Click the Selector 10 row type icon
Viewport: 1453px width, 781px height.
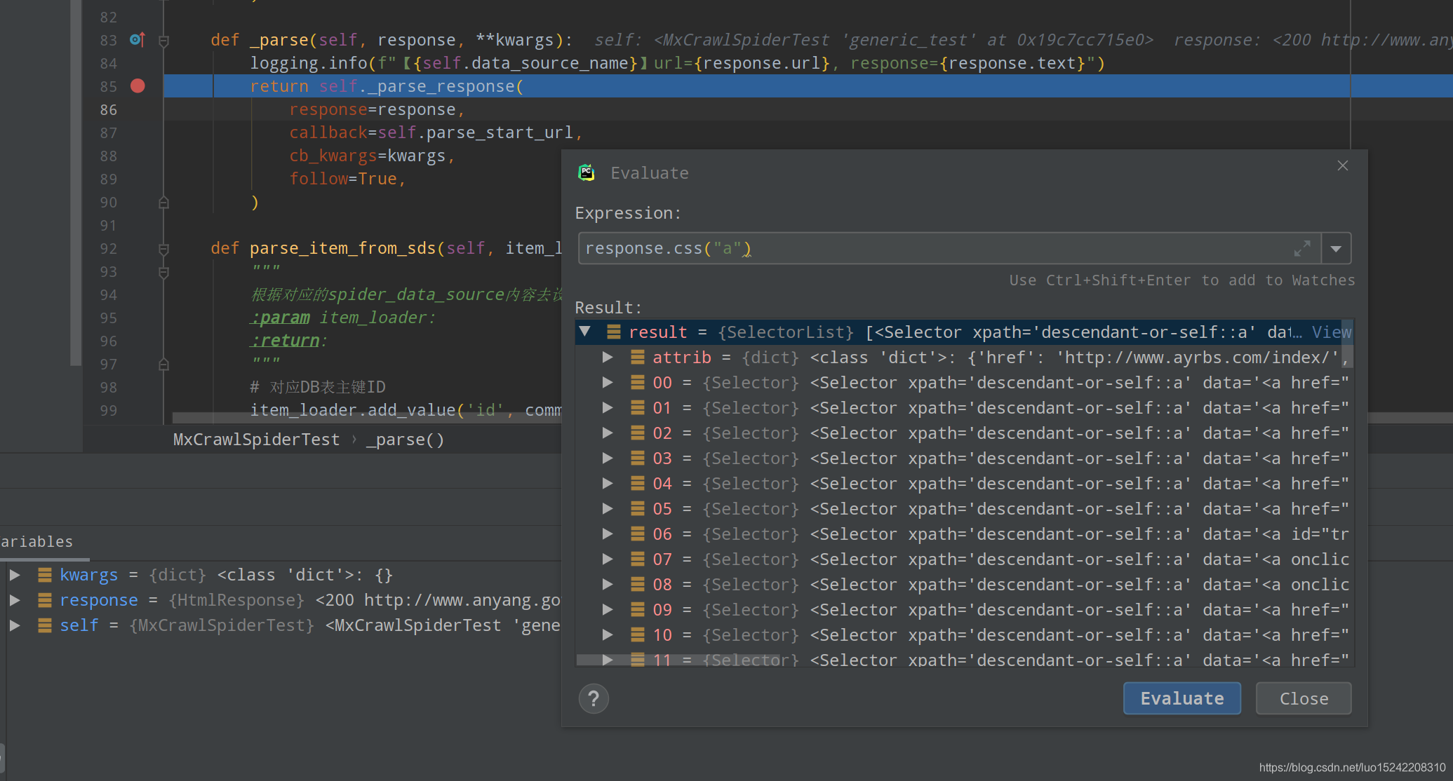(x=637, y=635)
